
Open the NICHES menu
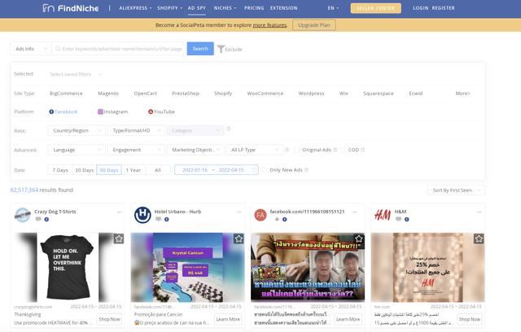coord(225,8)
